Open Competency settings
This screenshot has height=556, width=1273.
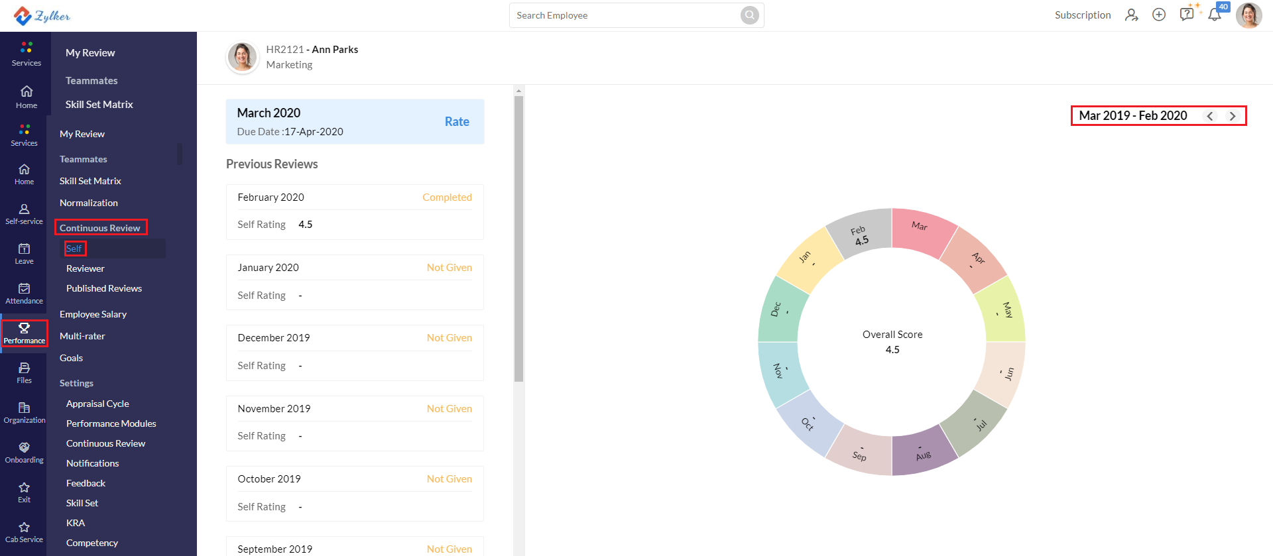click(92, 543)
